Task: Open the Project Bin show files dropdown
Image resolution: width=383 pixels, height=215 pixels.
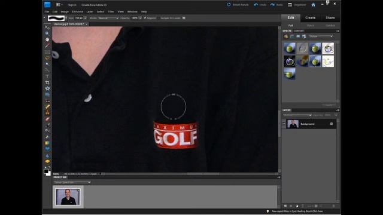Action: pyautogui.click(x=72, y=182)
